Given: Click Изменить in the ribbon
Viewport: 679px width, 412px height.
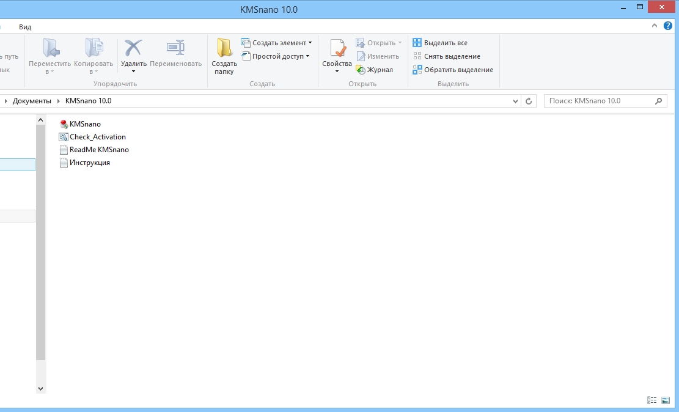Looking at the screenshot, I should (378, 56).
